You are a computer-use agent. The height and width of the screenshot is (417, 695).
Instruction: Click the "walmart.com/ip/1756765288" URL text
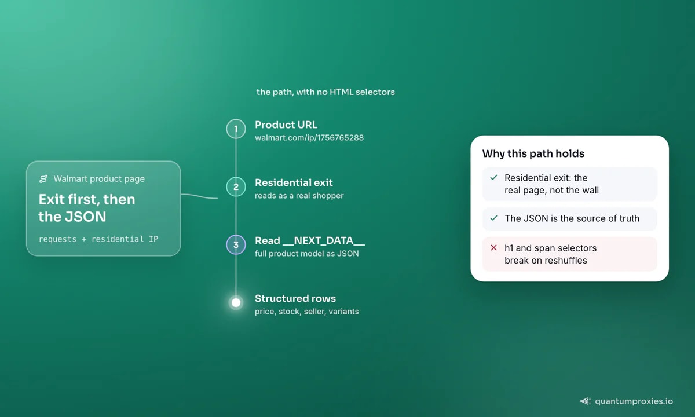point(309,138)
